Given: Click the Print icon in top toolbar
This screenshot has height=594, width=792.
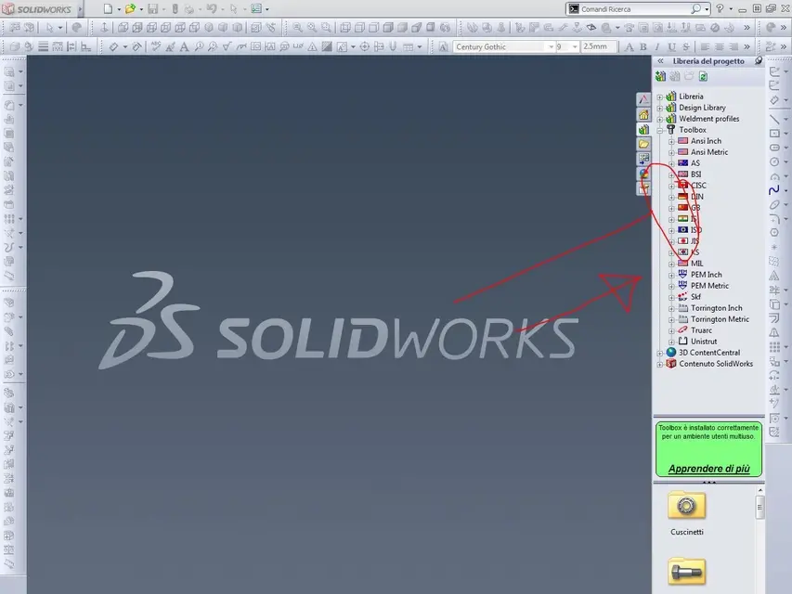Looking at the screenshot, I should pos(188,8).
